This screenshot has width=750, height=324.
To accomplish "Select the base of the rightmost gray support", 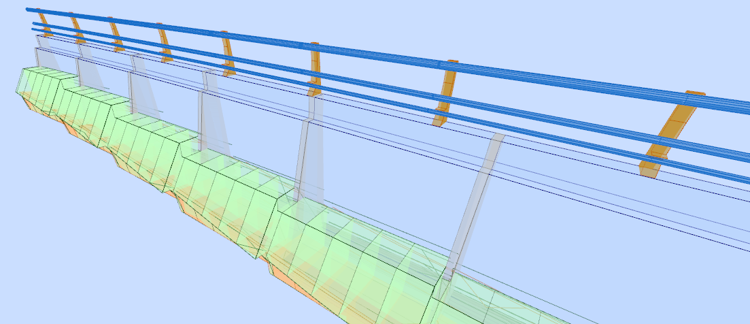I will (x=451, y=272).
